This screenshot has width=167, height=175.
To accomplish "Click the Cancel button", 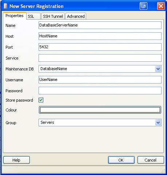I will point(151,160).
